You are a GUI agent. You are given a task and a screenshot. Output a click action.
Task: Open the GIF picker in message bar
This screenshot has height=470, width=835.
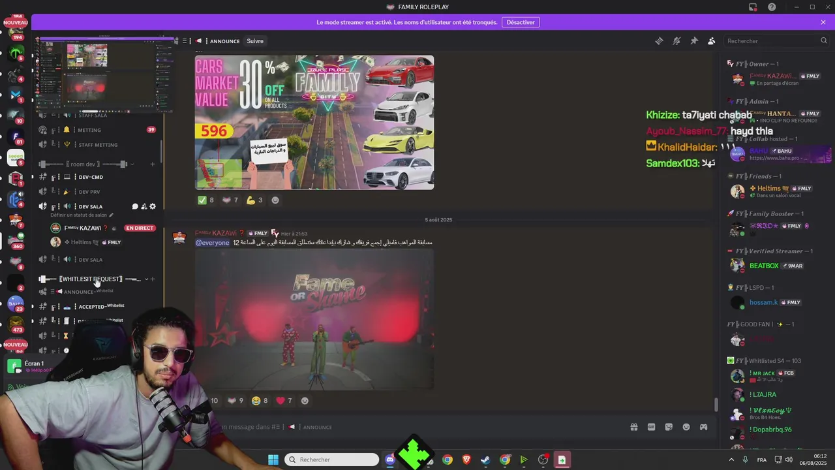coord(651,427)
